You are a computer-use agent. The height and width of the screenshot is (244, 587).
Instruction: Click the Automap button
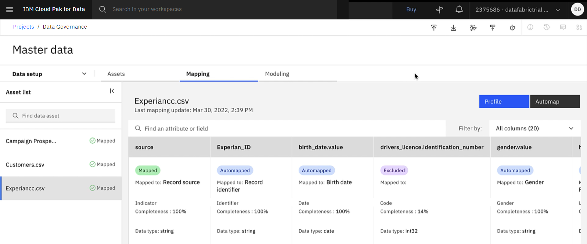pos(555,101)
